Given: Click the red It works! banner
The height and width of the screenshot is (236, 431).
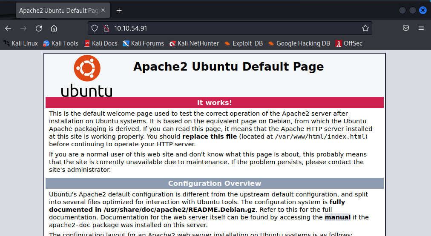Looking at the screenshot, I should (214, 102).
